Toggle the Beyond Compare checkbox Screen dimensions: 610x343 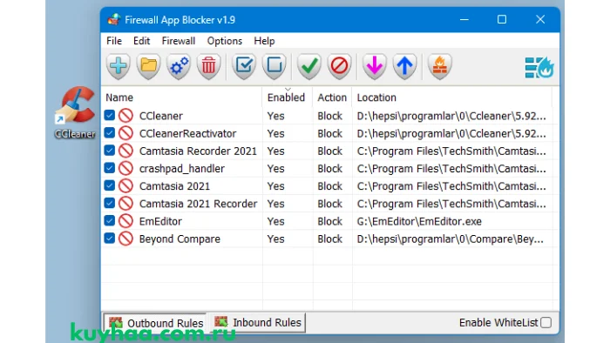point(109,238)
